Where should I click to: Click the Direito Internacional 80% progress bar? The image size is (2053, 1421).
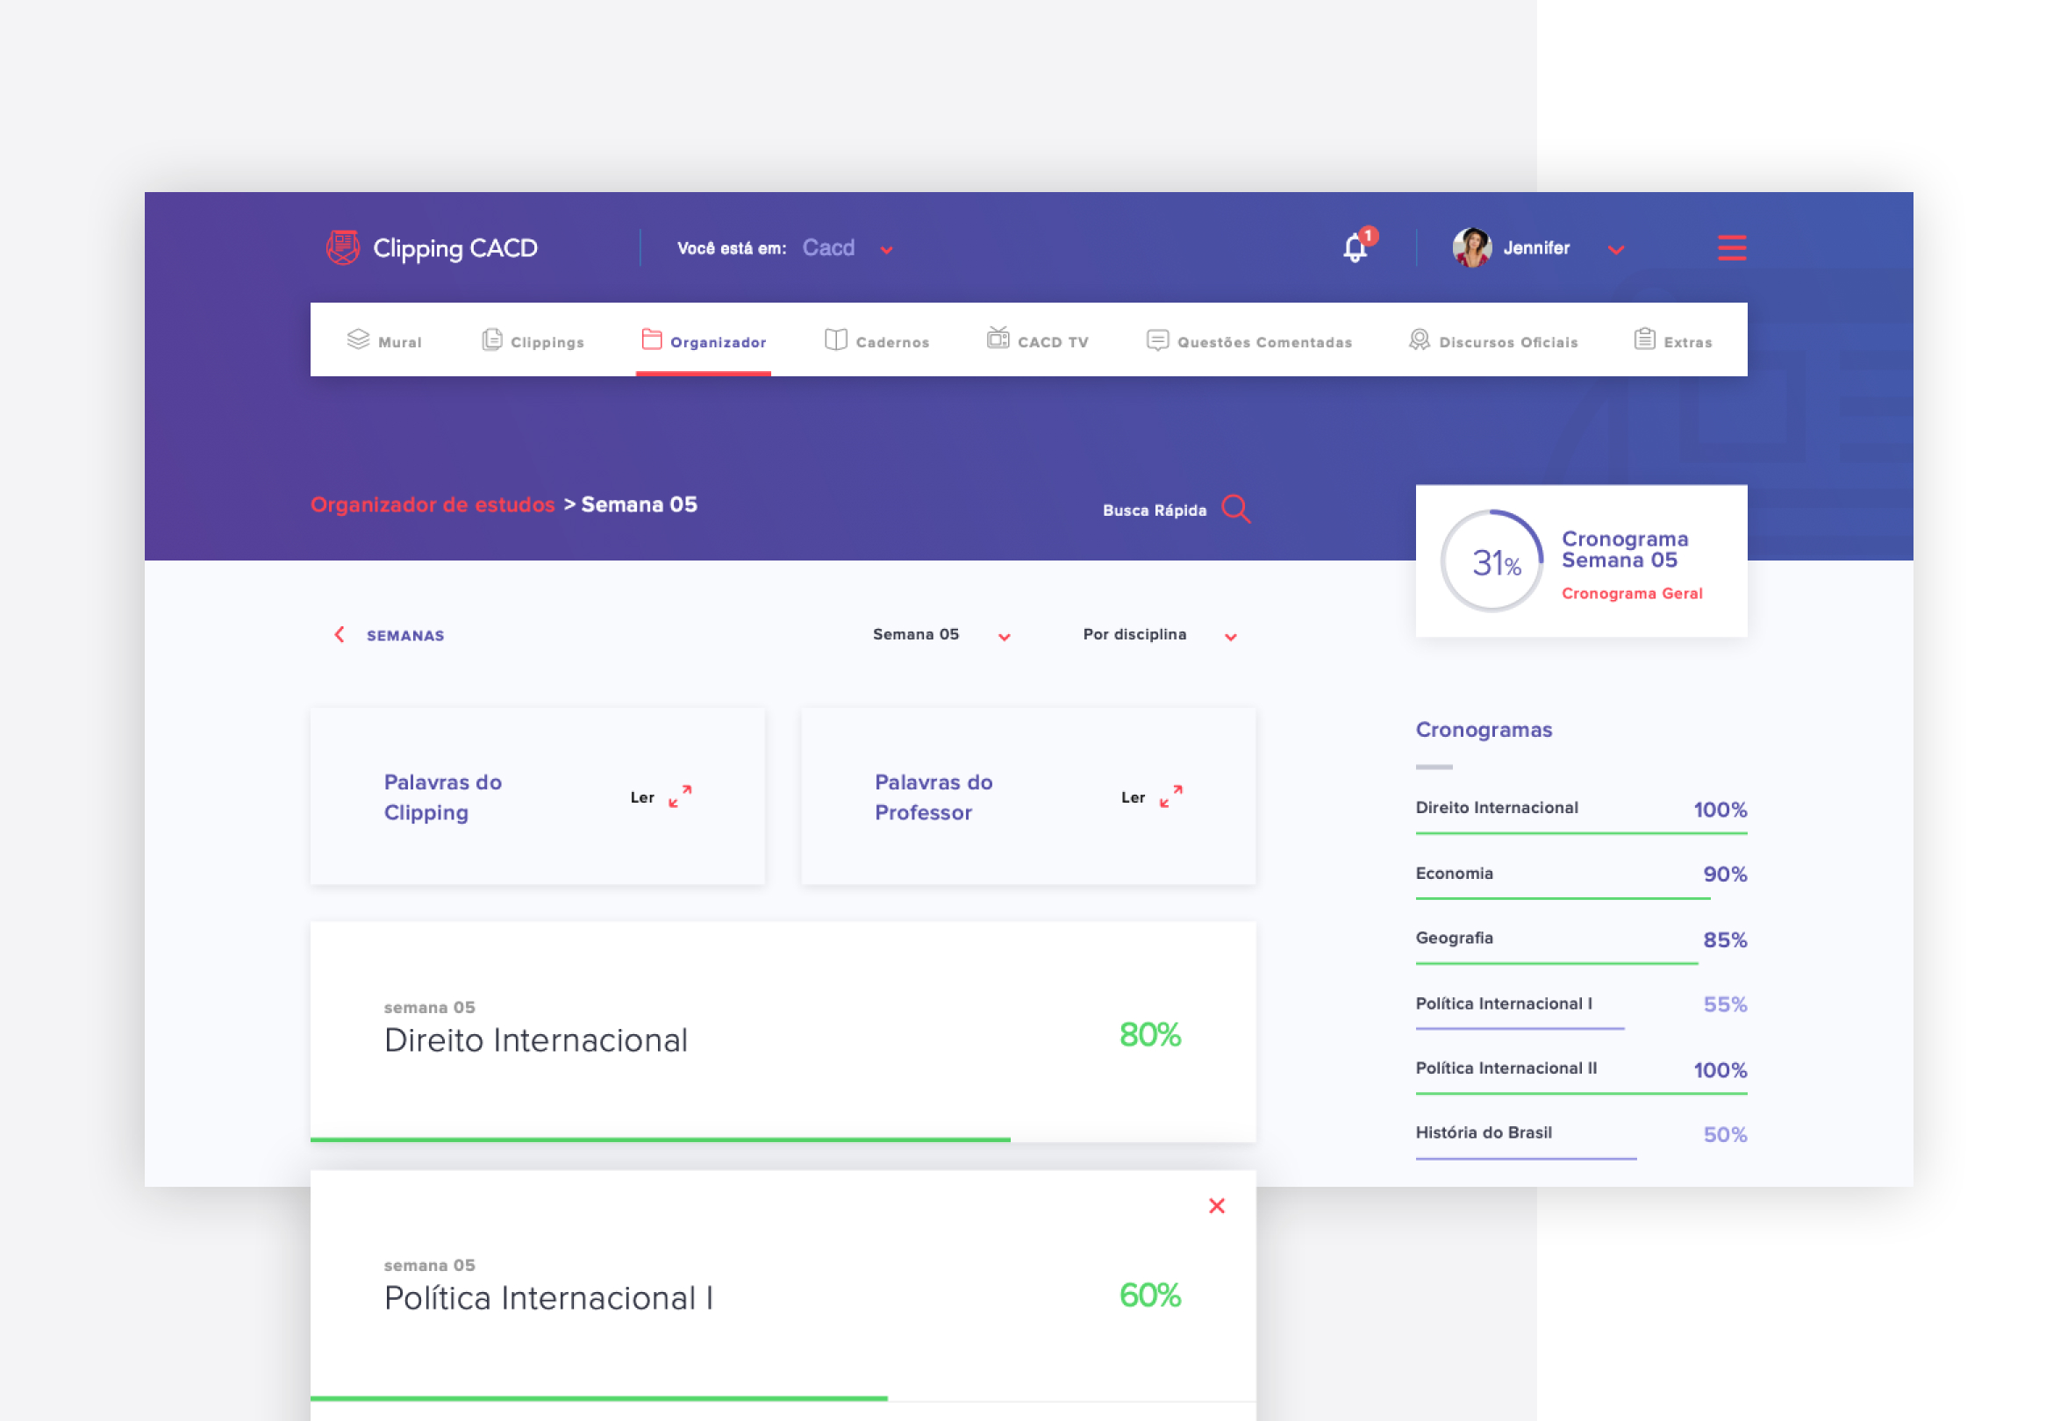[x=660, y=1139]
